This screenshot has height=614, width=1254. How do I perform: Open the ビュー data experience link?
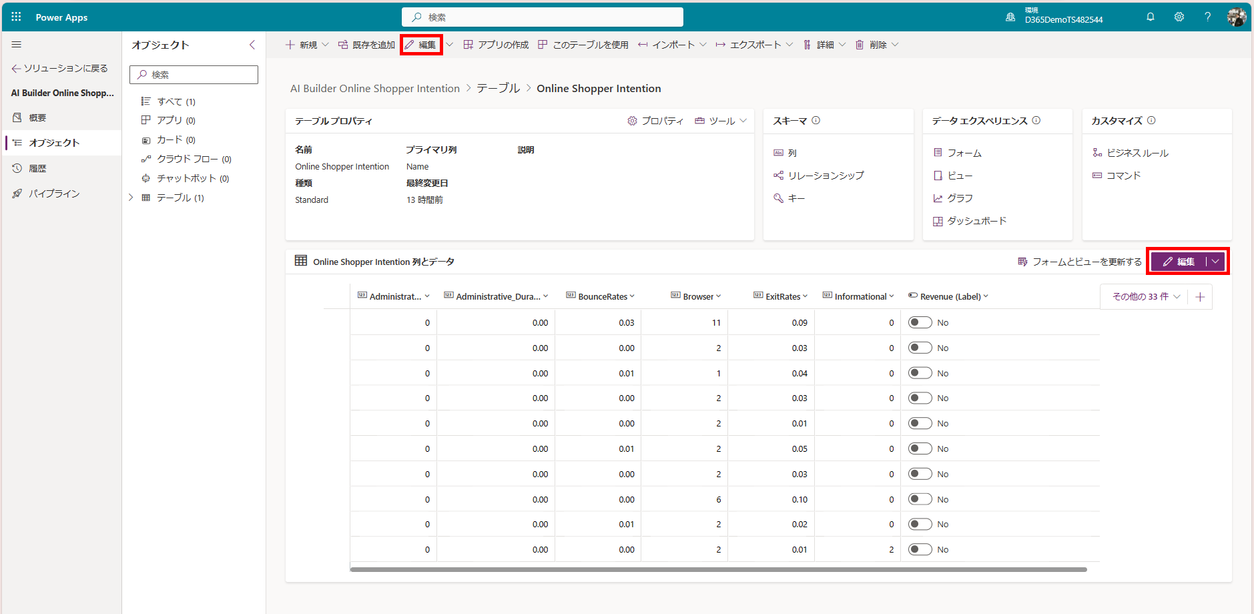[953, 176]
